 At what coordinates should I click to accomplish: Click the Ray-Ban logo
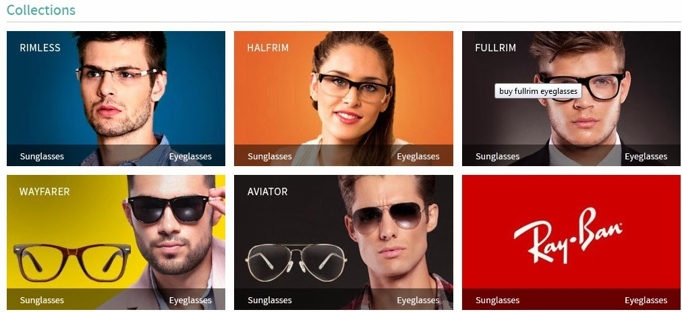[x=568, y=236]
